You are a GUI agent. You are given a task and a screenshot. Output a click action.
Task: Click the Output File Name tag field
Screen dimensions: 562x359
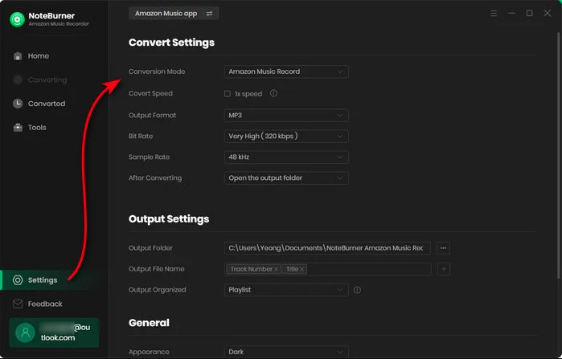(x=327, y=269)
